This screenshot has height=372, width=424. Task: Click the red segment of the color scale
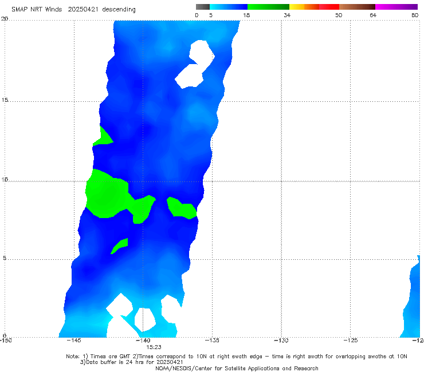click(329, 7)
